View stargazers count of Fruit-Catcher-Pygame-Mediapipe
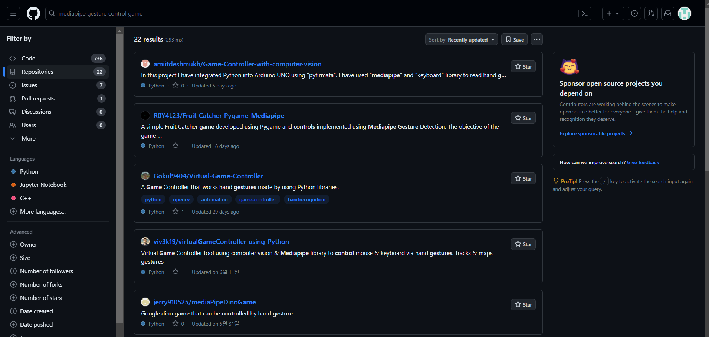Viewport: 709px width, 337px height. pyautogui.click(x=178, y=146)
